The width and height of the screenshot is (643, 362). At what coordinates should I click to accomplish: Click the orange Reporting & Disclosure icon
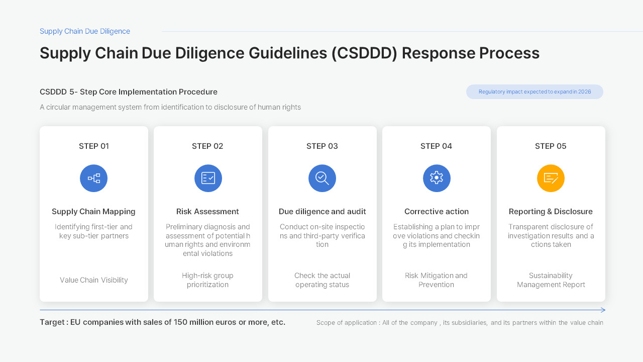pos(551,178)
